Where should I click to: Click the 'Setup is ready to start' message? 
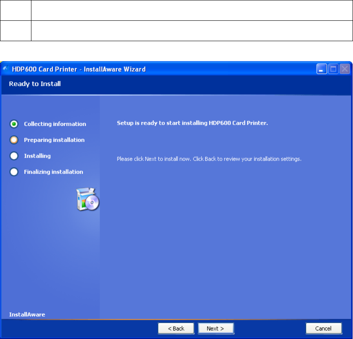tap(193, 123)
